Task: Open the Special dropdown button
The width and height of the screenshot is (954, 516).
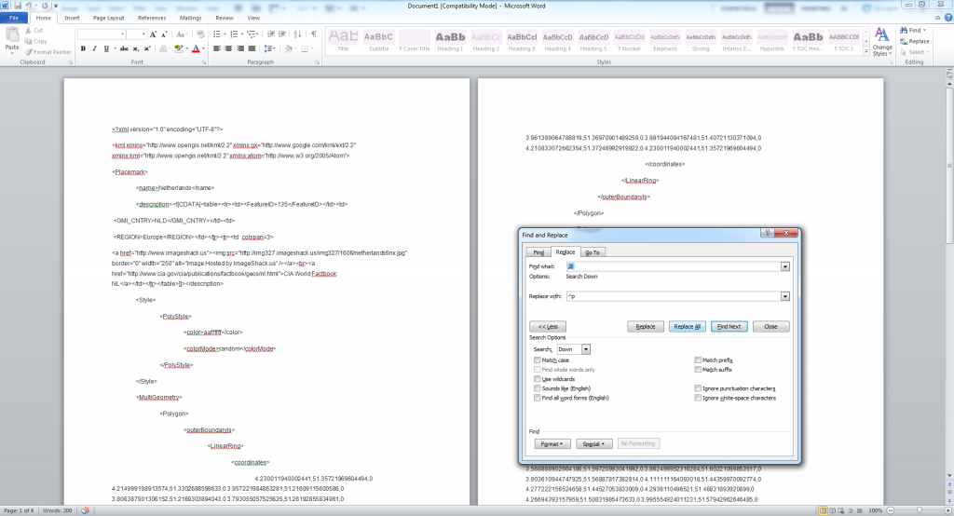Action: 593,444
